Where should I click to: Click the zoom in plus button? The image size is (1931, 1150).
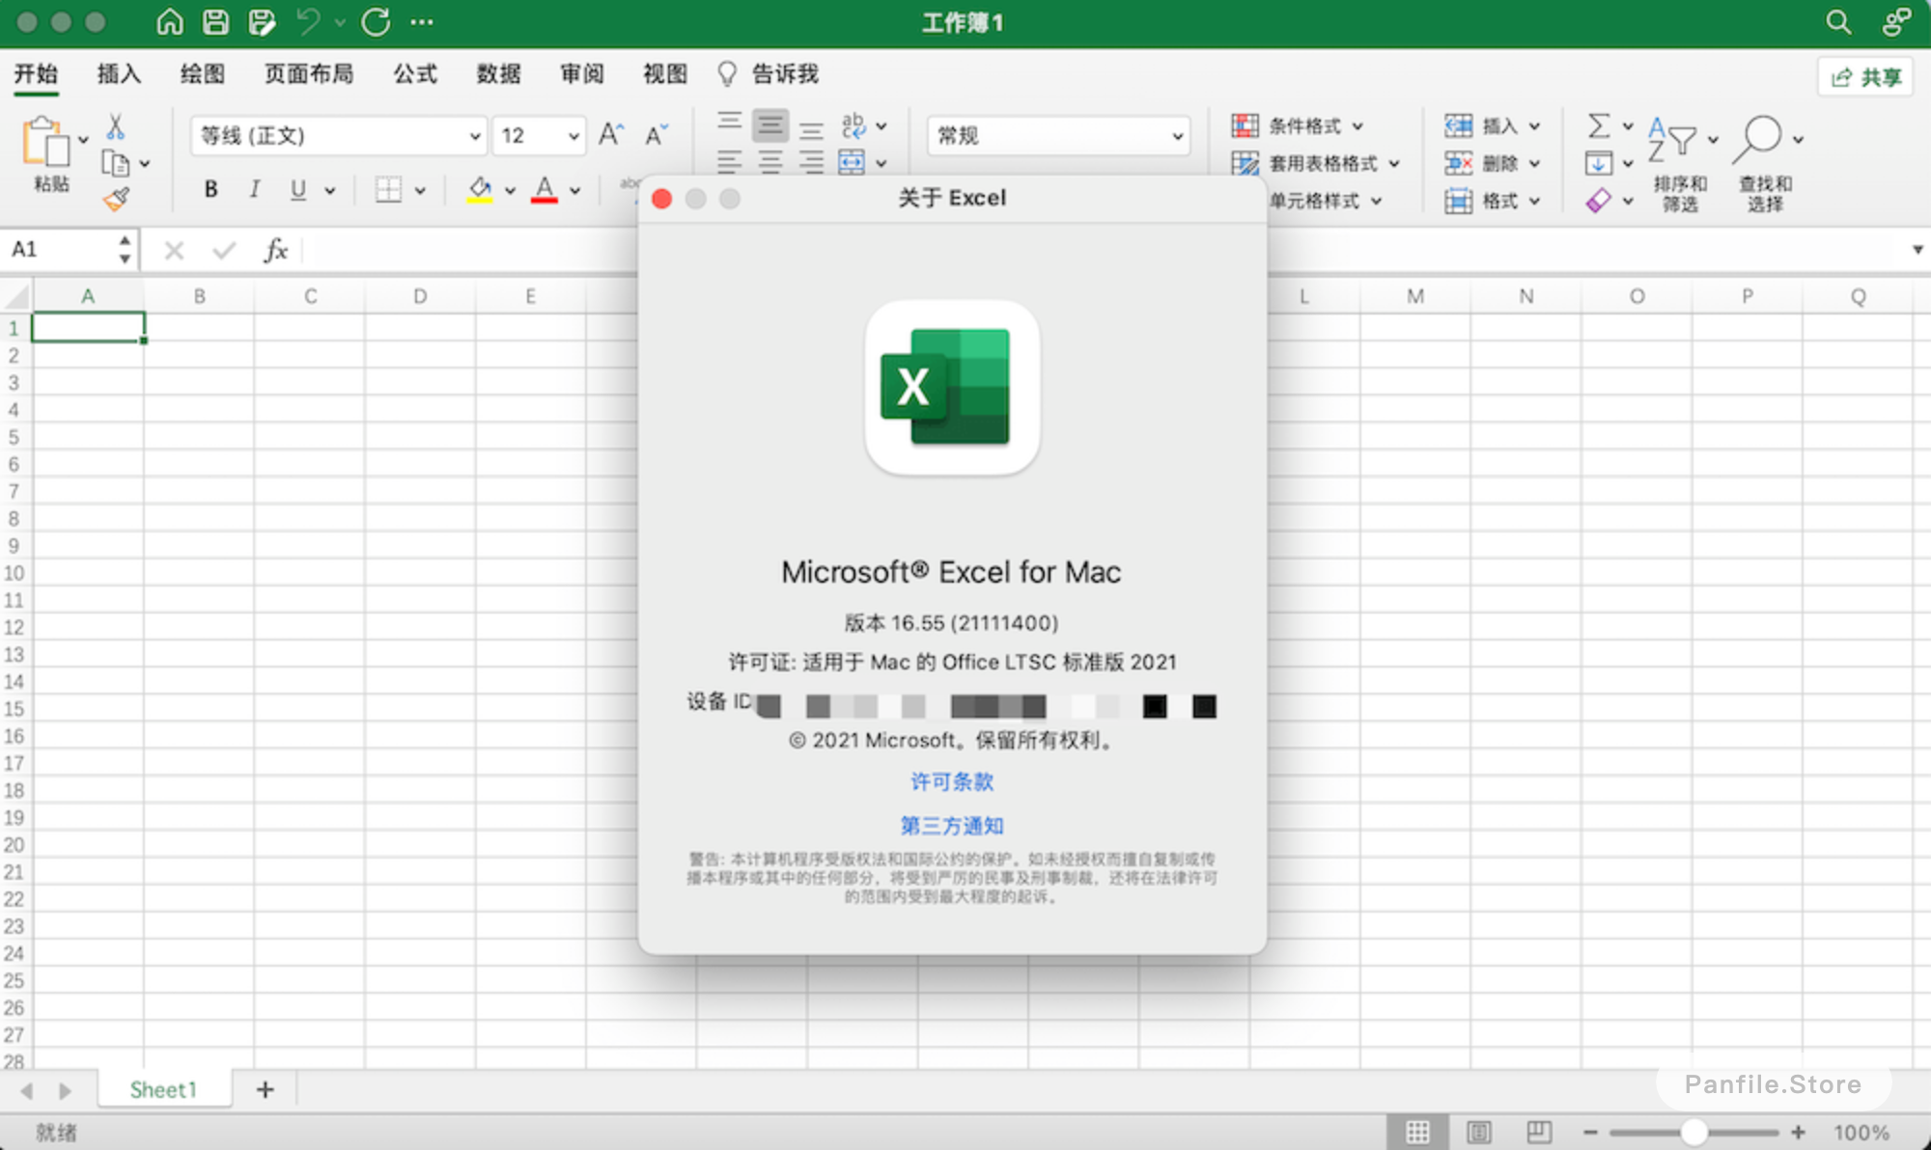pyautogui.click(x=1798, y=1132)
